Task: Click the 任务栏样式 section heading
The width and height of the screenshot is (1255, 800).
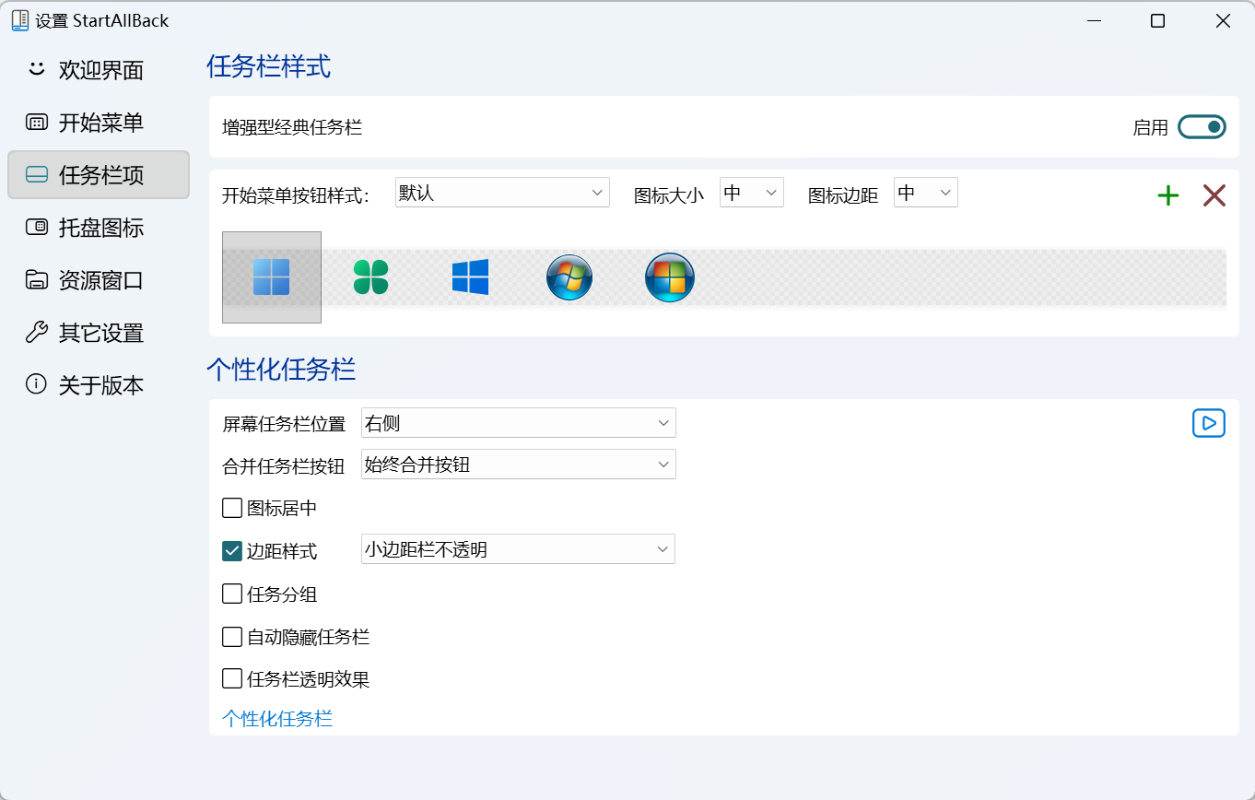Action: (x=268, y=66)
